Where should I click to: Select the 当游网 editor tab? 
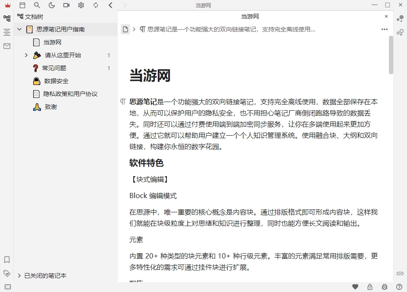(x=250, y=17)
